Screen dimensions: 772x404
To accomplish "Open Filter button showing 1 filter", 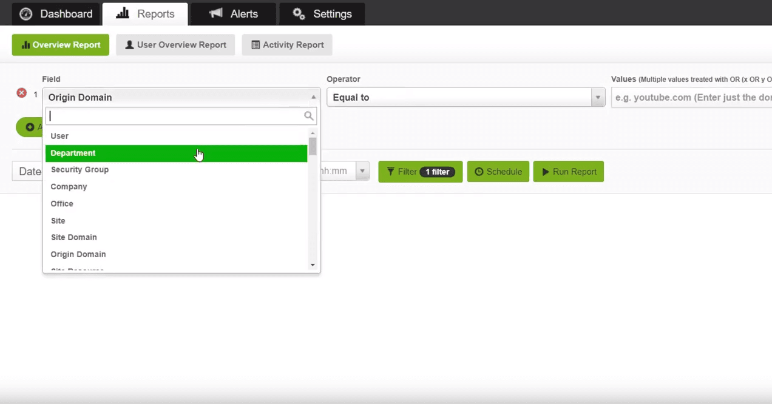I will tap(421, 172).
